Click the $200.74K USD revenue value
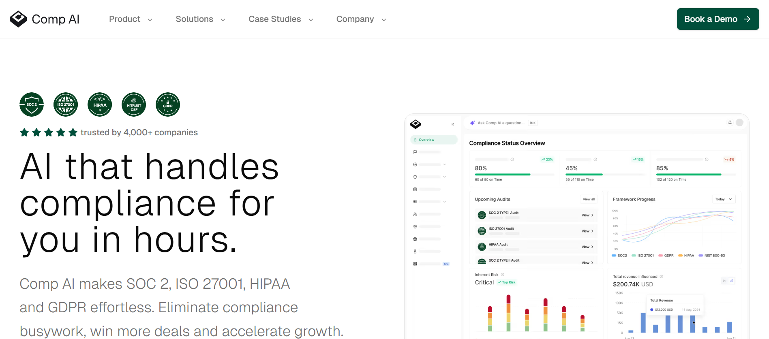Image resolution: width=769 pixels, height=339 pixels. click(x=633, y=284)
